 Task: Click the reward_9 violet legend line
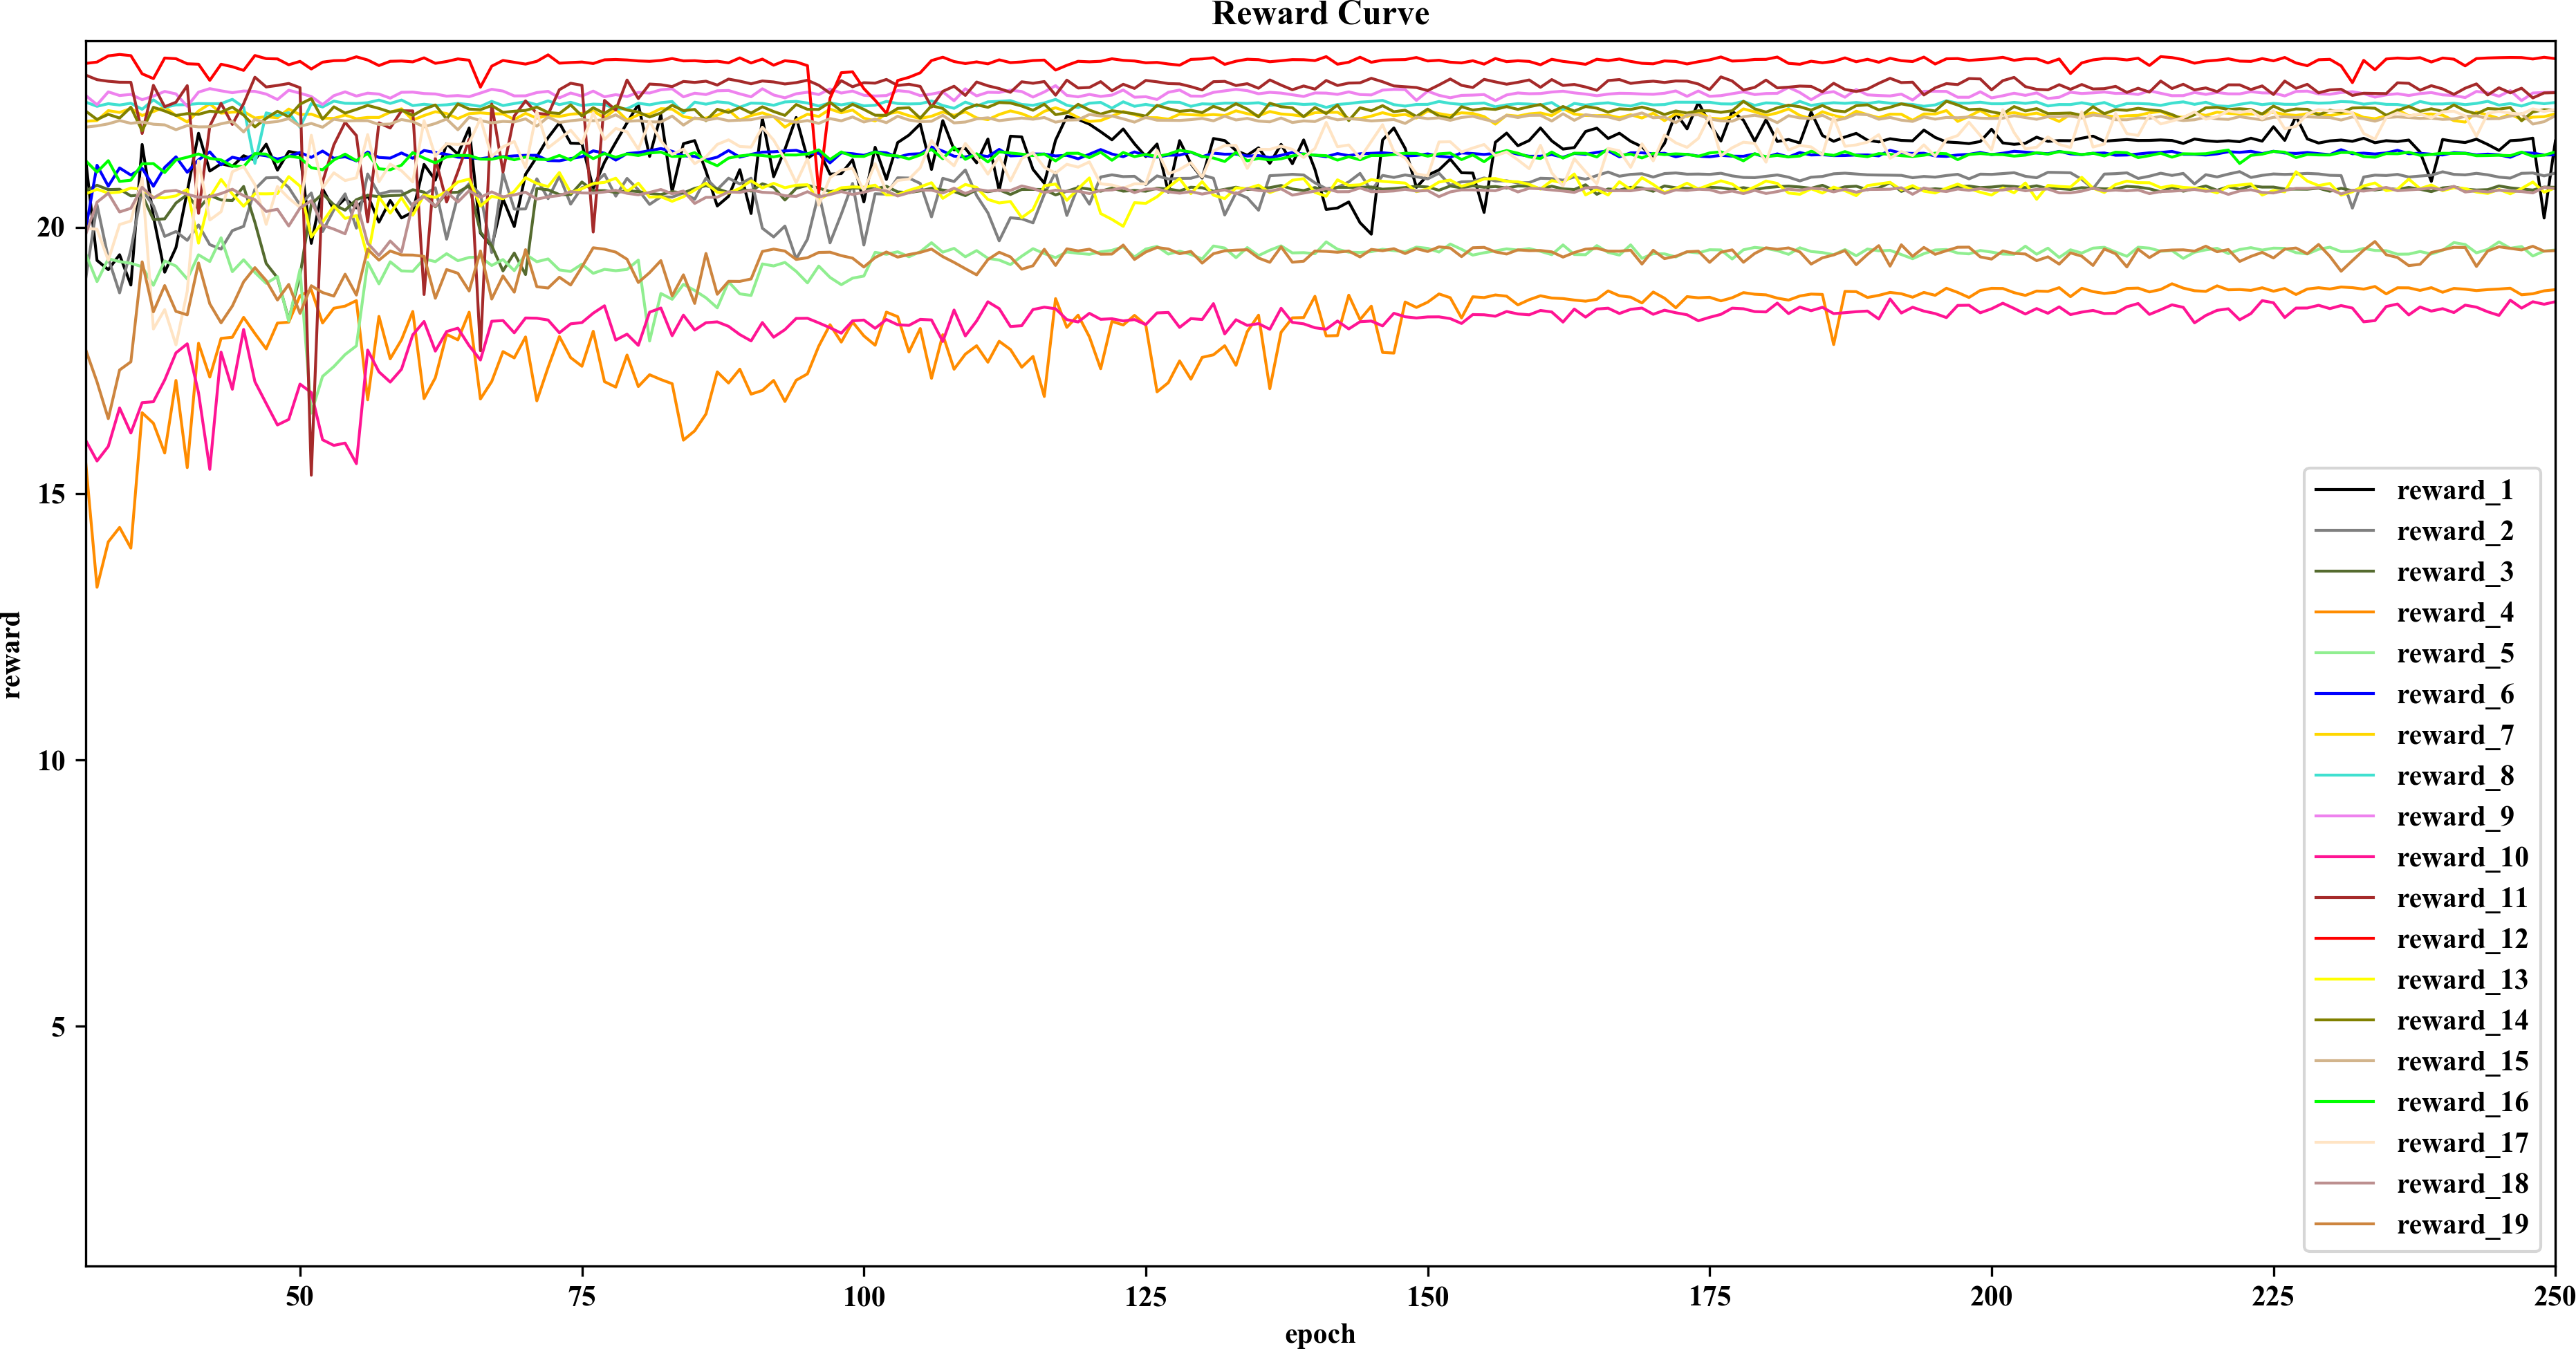click(2344, 816)
